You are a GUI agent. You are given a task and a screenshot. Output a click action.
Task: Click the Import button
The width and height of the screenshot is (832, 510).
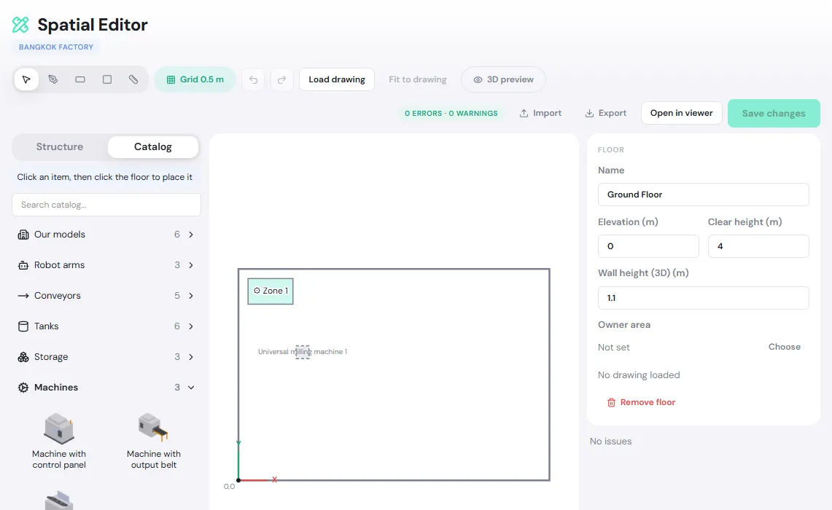tap(541, 113)
